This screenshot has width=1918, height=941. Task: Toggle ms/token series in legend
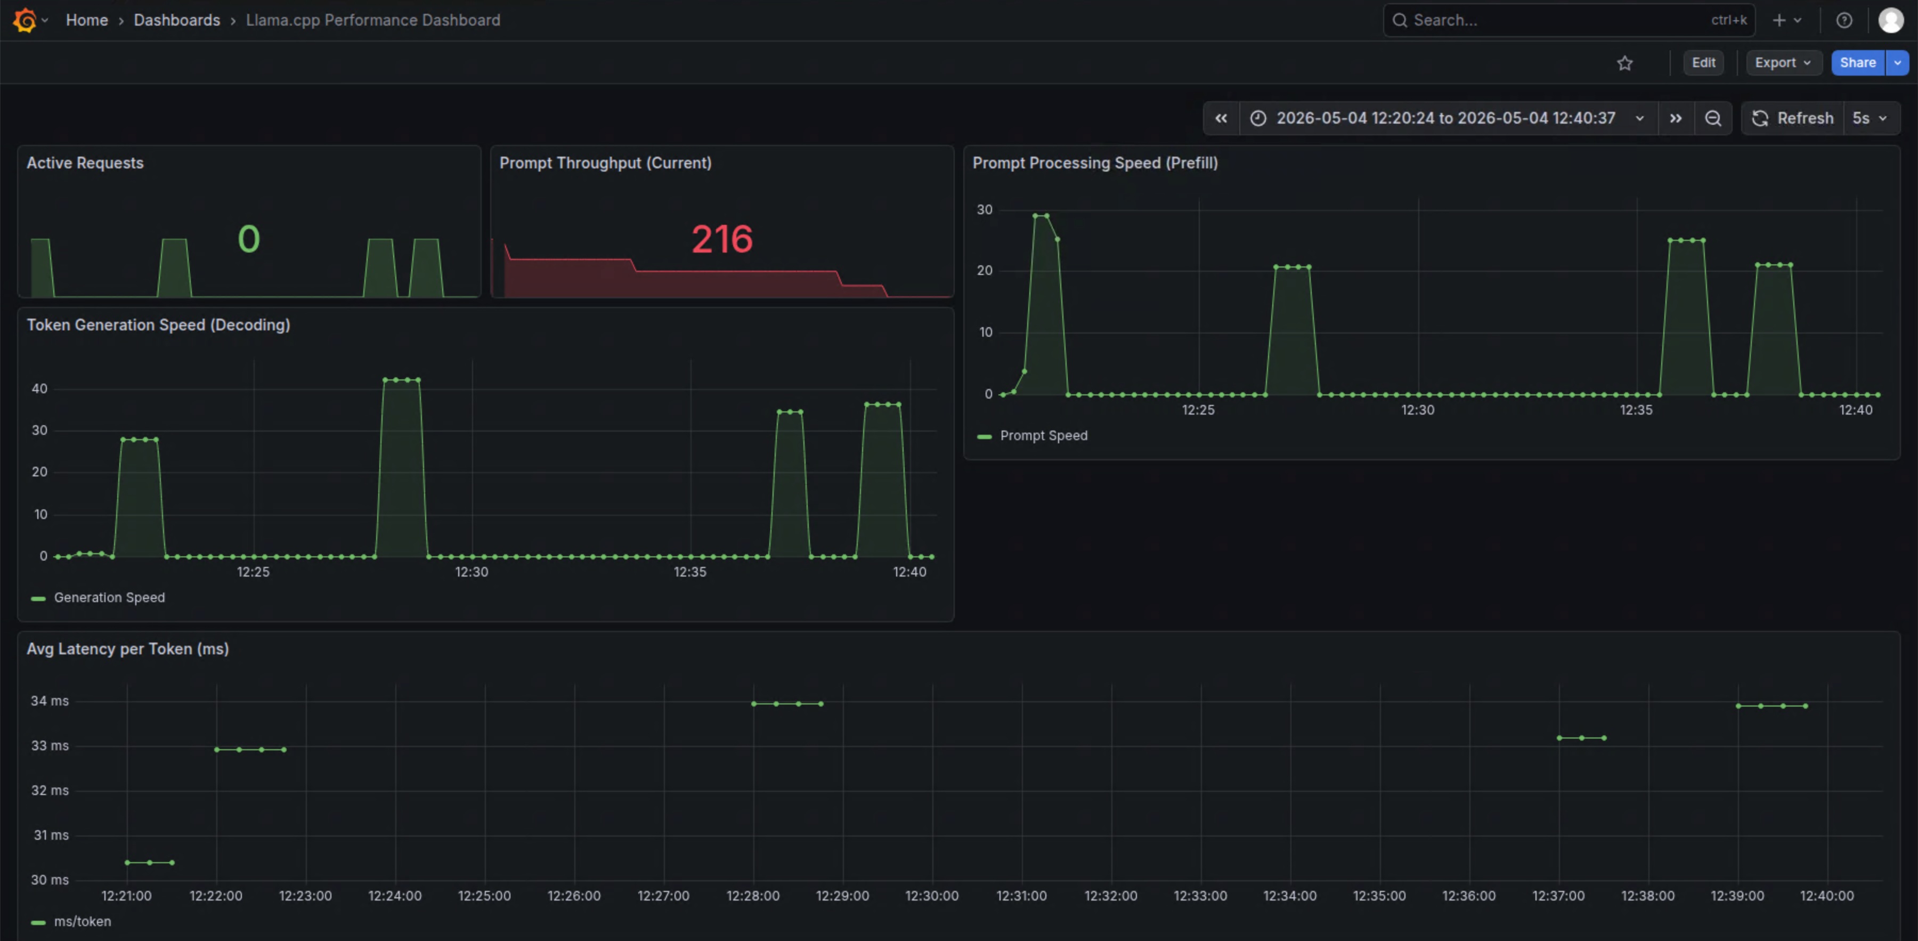82,921
